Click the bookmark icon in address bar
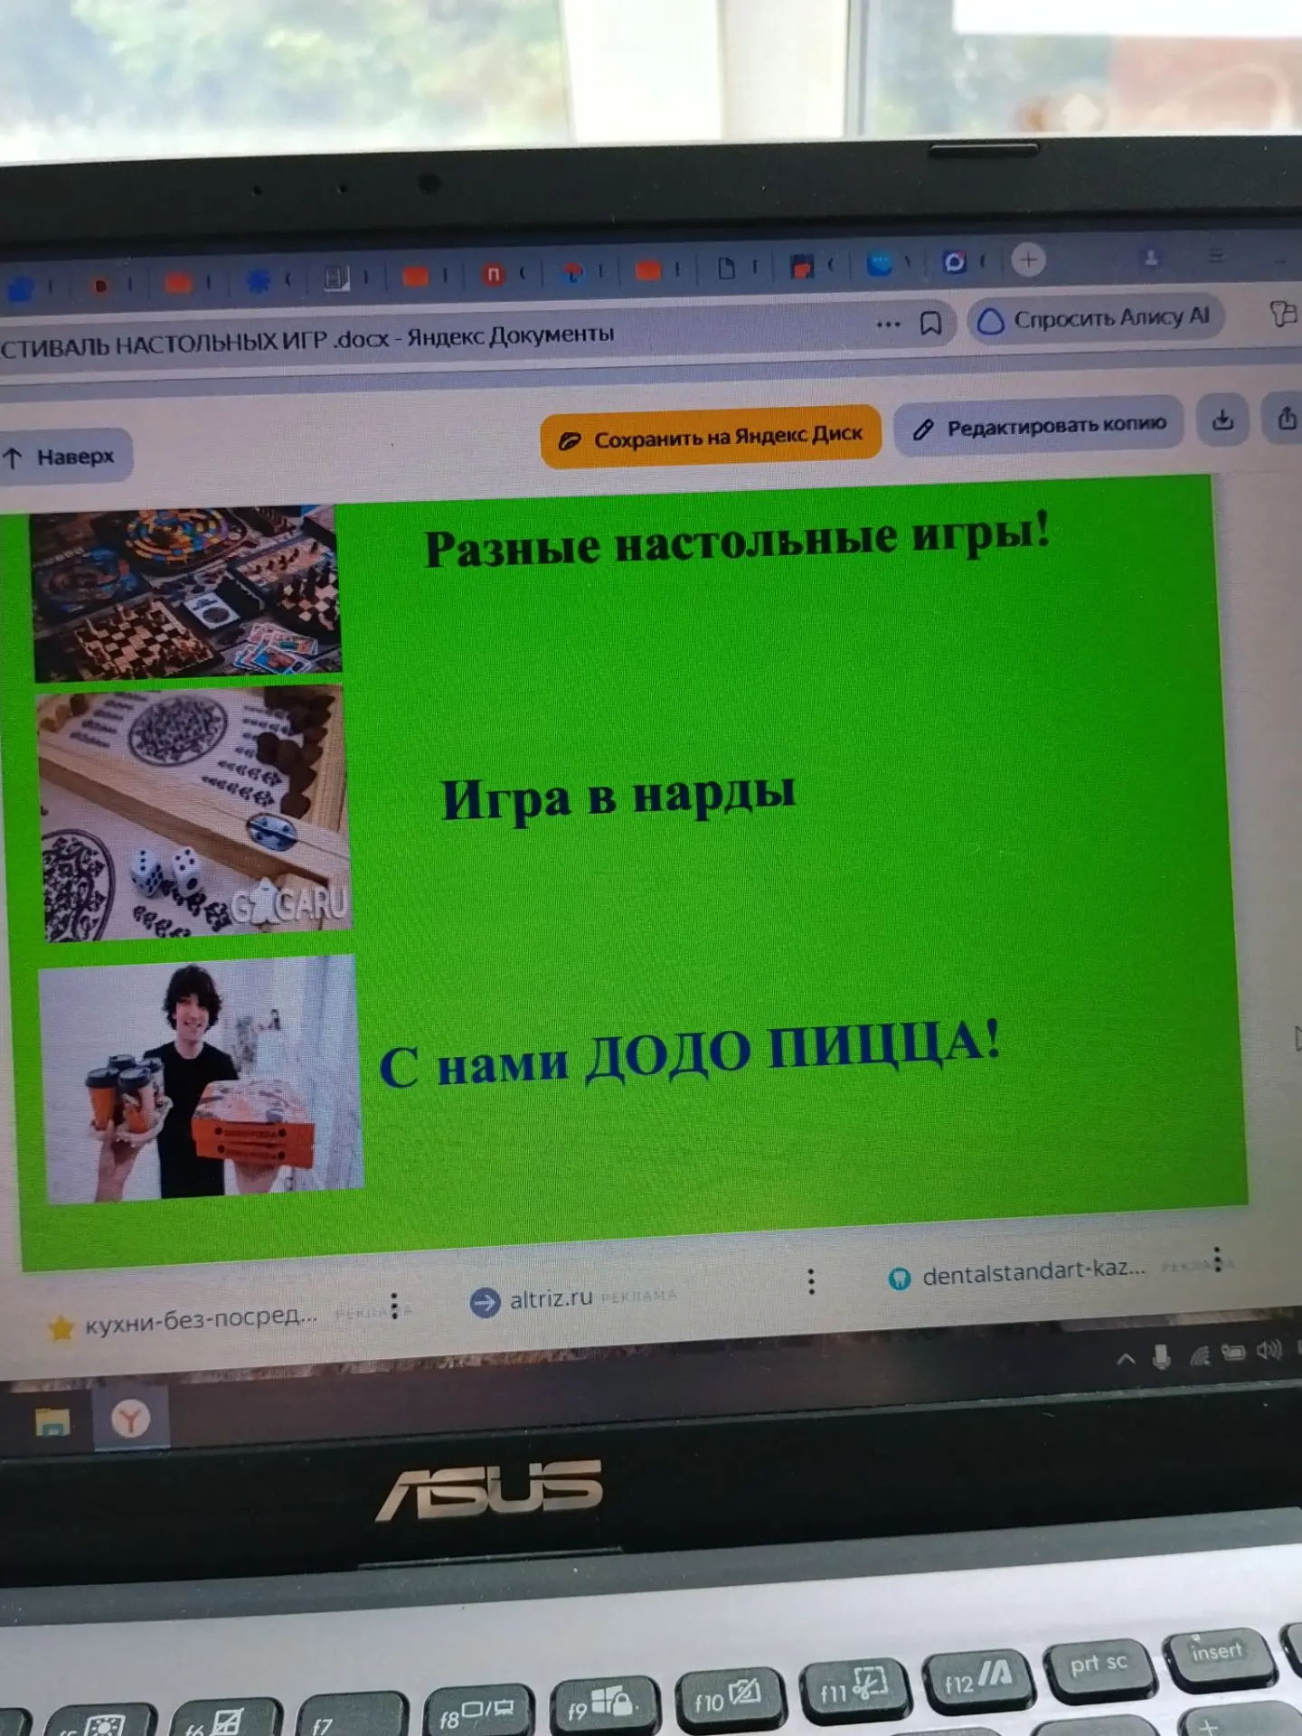This screenshot has height=1736, width=1302. coord(930,323)
